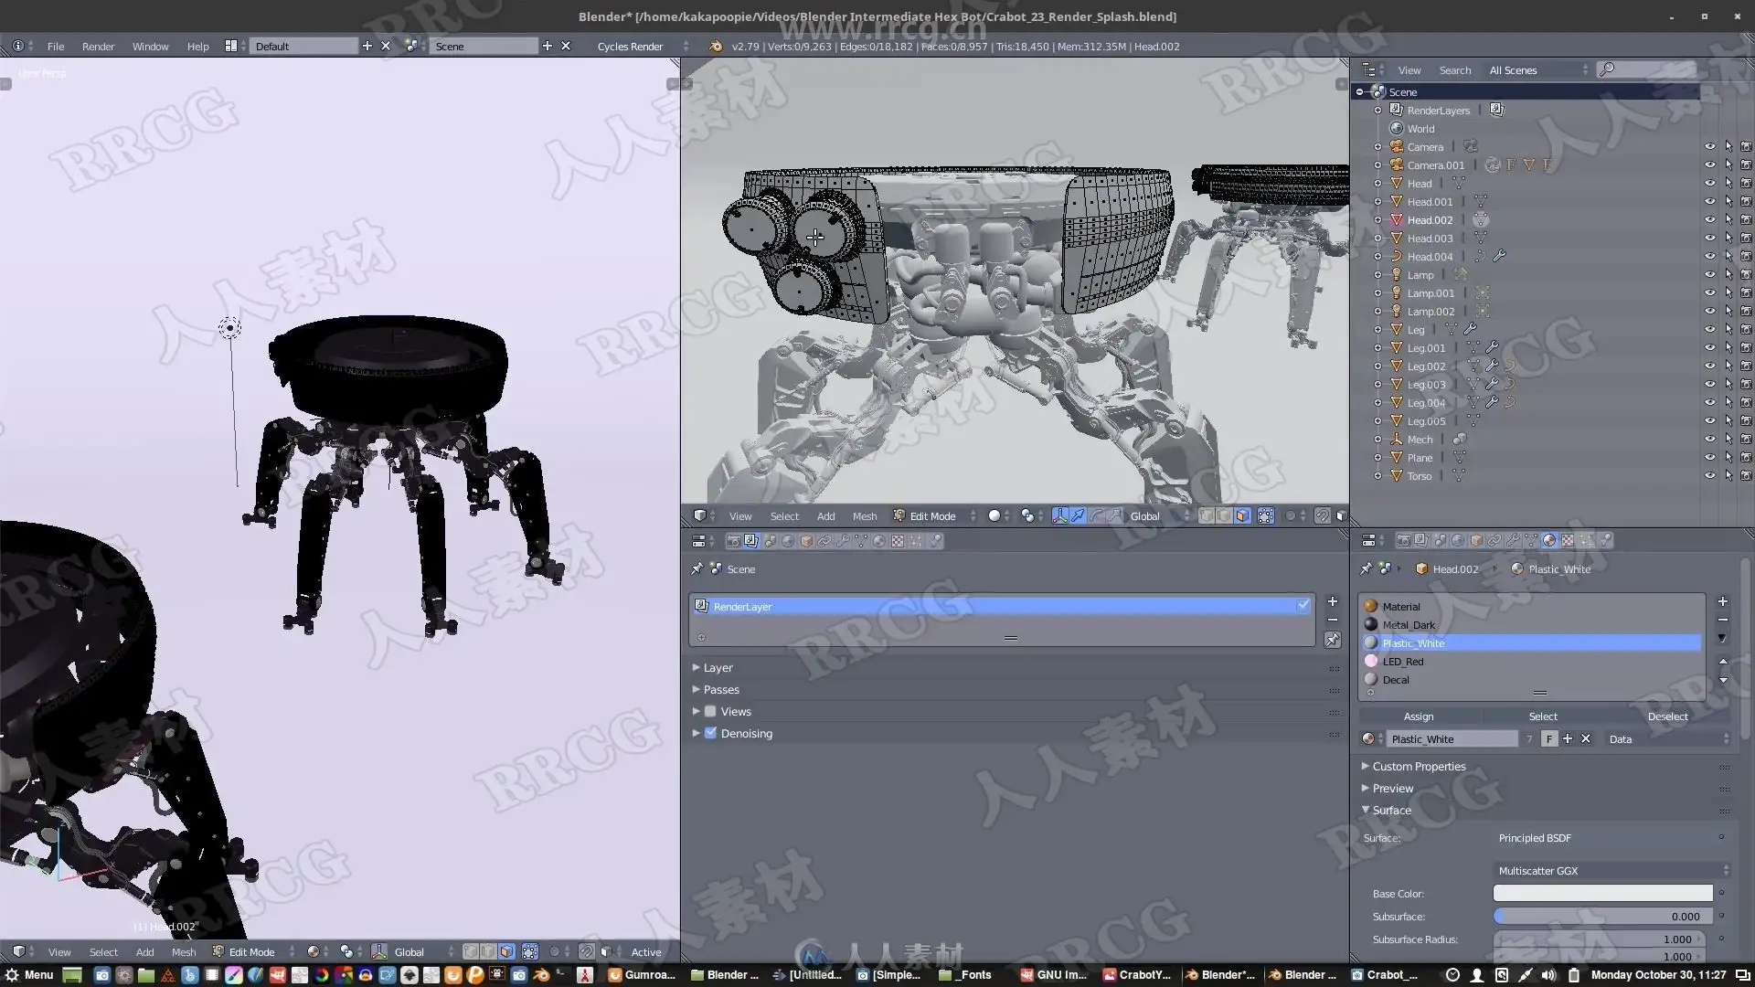
Task: Open the File menu
Action: [56, 46]
